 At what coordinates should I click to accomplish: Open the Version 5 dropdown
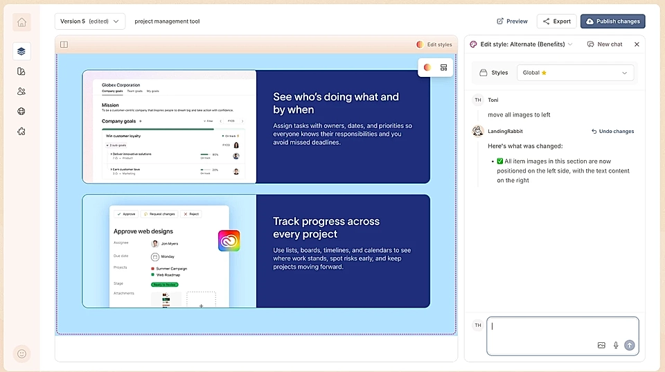pos(90,21)
